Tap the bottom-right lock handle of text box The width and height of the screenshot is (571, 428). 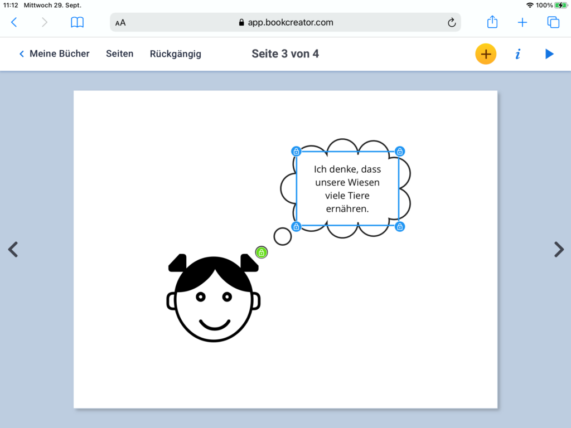[400, 226]
